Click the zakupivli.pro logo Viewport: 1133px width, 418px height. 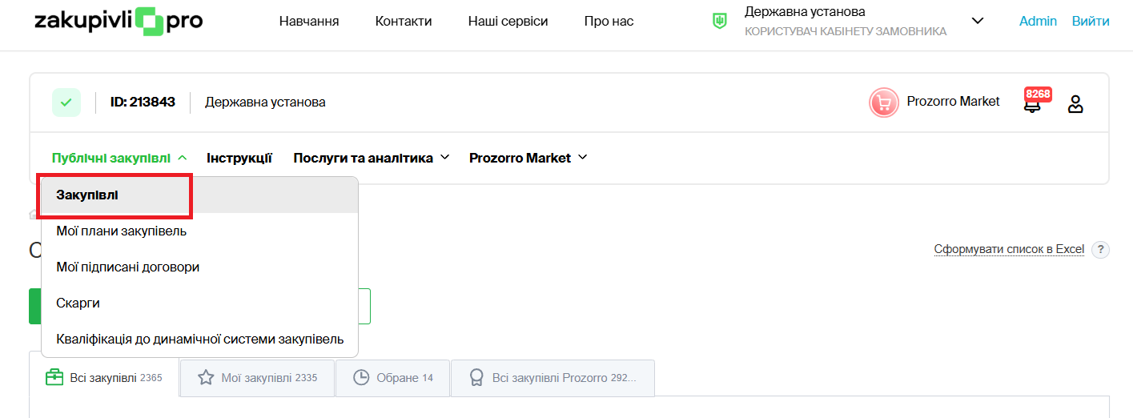point(119,22)
